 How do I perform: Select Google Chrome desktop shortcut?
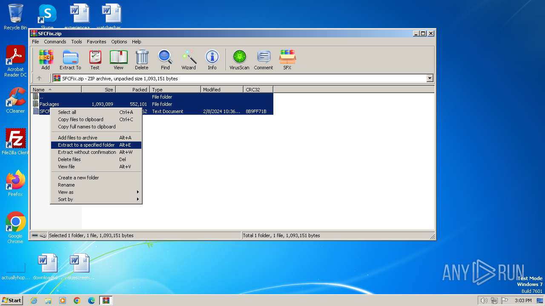pyautogui.click(x=15, y=228)
